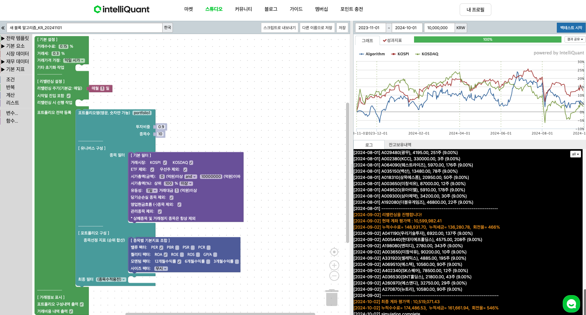Toggle the ROA quality factor checkbox
The height and width of the screenshot is (315, 586).
(165, 255)
